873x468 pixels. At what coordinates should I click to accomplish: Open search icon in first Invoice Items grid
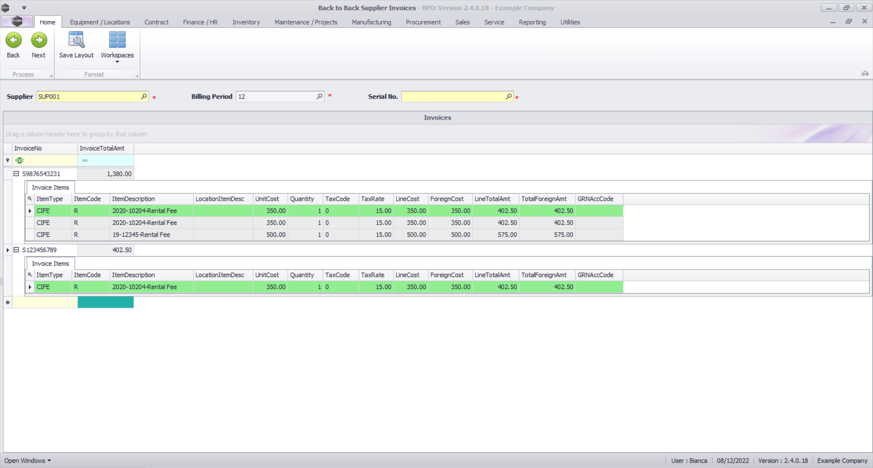click(x=30, y=199)
